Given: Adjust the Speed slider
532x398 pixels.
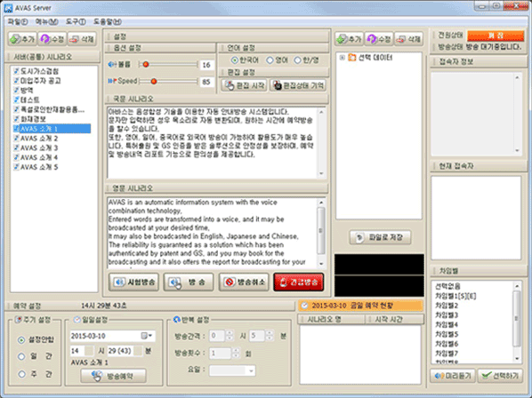Looking at the screenshot, I should [167, 82].
